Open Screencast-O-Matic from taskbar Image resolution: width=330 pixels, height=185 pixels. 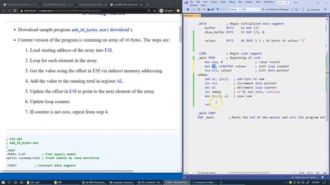pos(205,182)
